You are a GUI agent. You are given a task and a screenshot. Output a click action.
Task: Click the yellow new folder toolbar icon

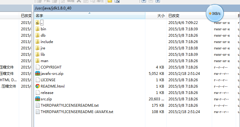click(110, 1)
